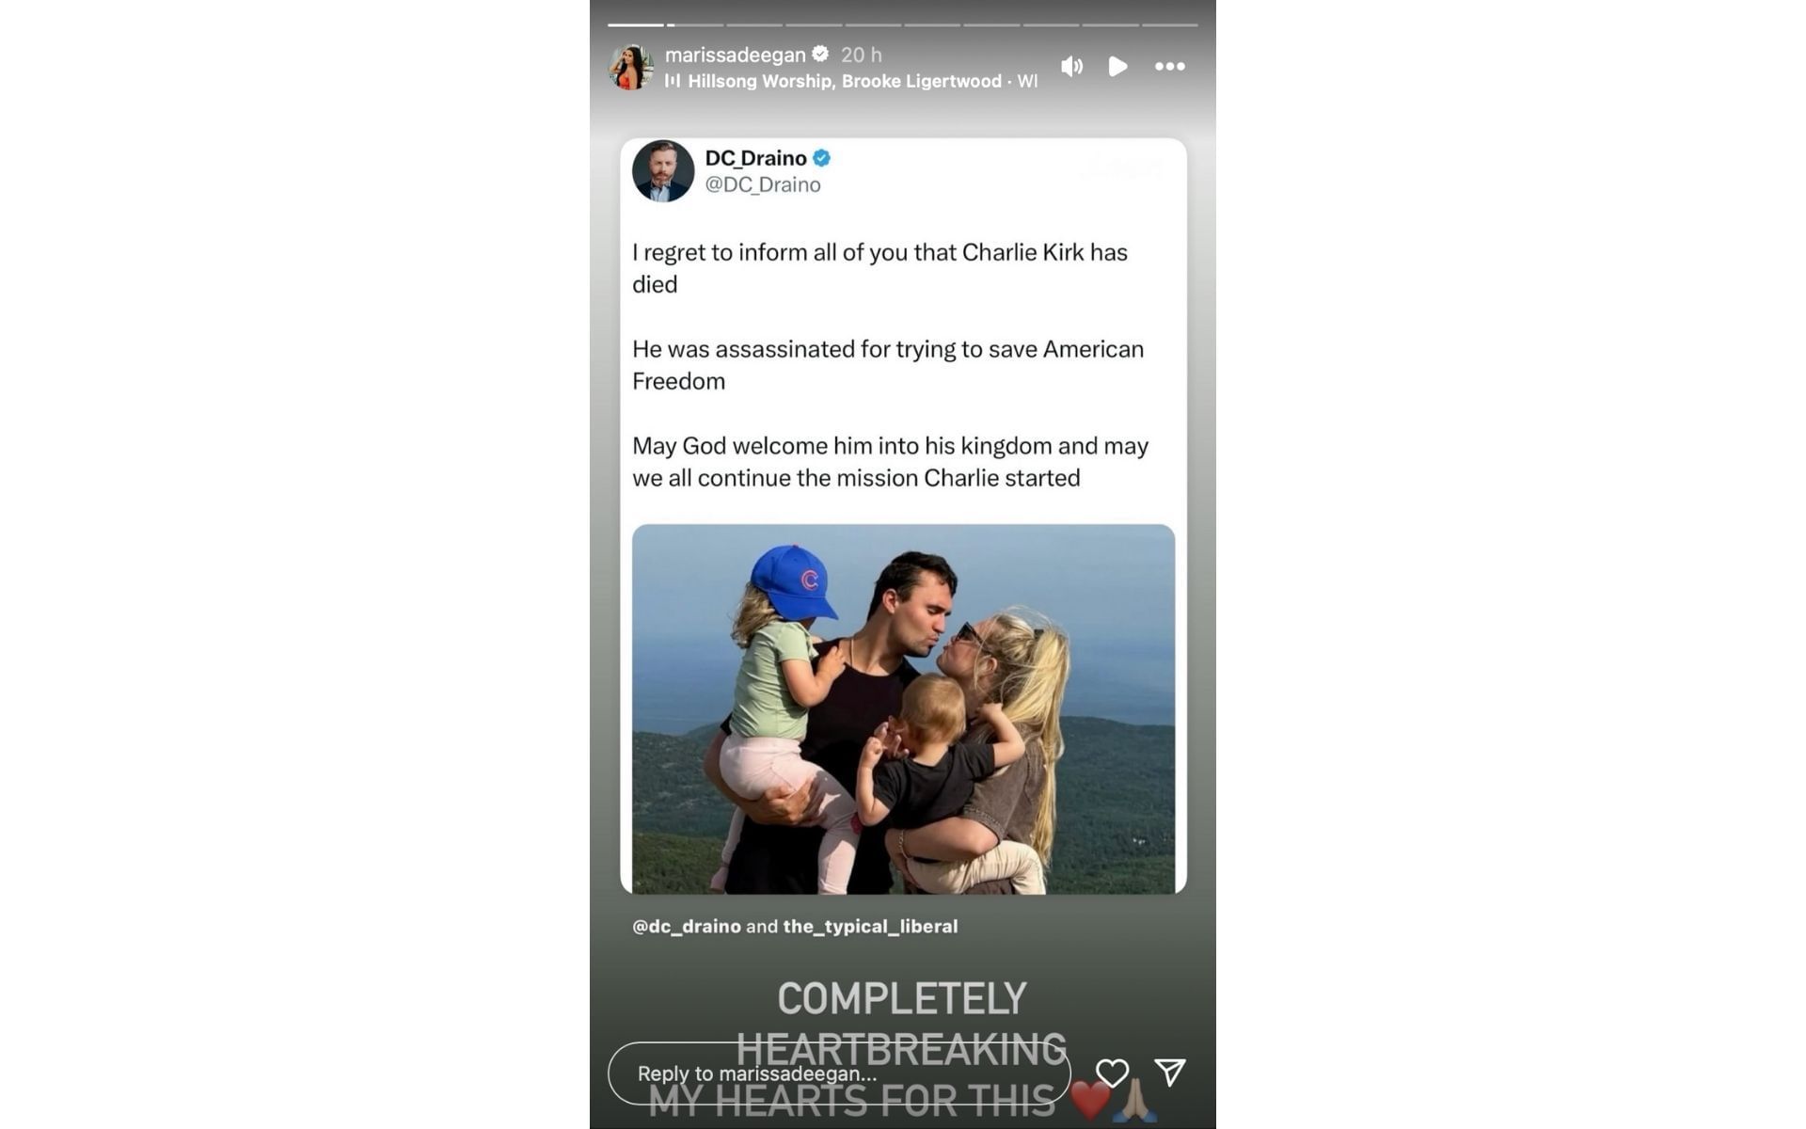Click the @DC_Draino handle in the tweet
Screen dimensions: 1806x1129
pos(763,184)
